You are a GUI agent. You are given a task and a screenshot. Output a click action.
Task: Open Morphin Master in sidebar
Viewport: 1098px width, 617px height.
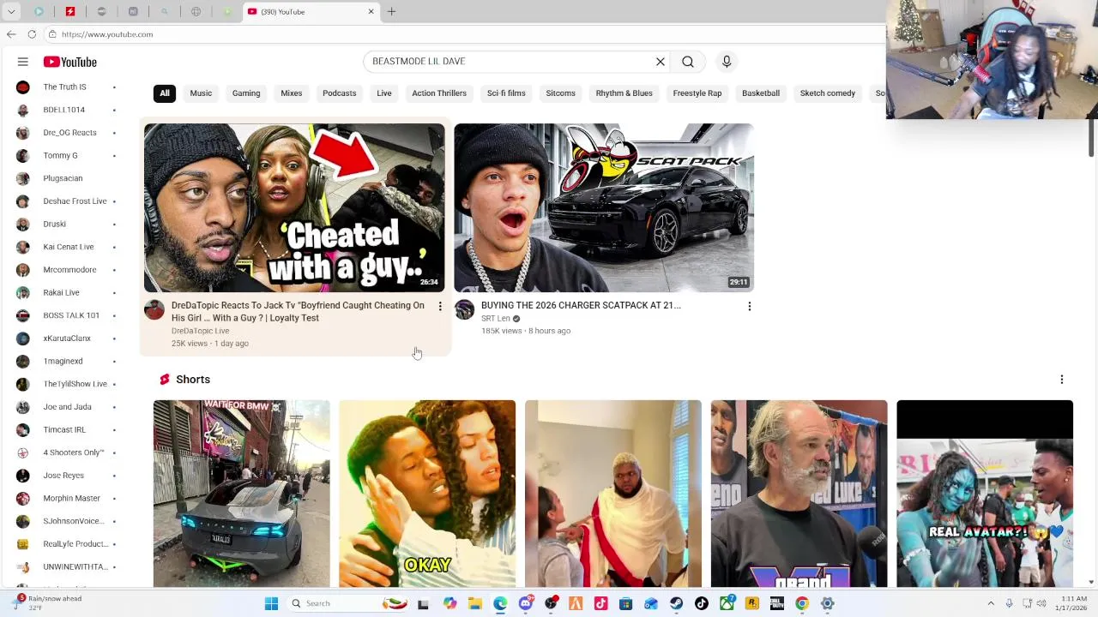[67, 498]
